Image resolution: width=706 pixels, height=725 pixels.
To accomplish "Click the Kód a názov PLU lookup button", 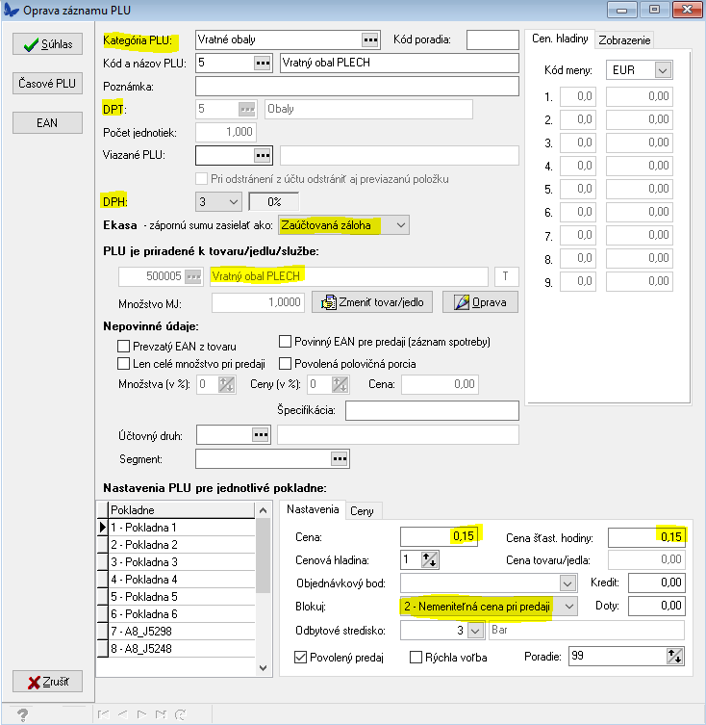I will pyautogui.click(x=263, y=64).
